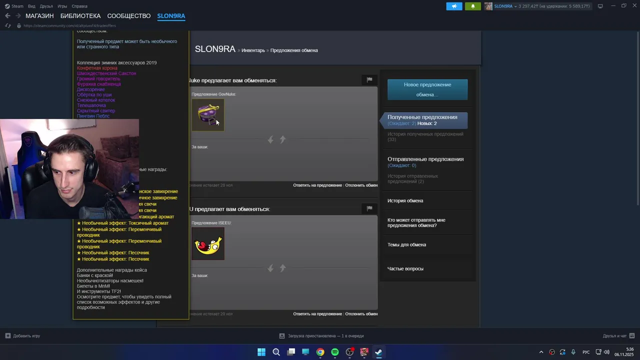Click swap arrows in GovNuke offer

pos(276,139)
